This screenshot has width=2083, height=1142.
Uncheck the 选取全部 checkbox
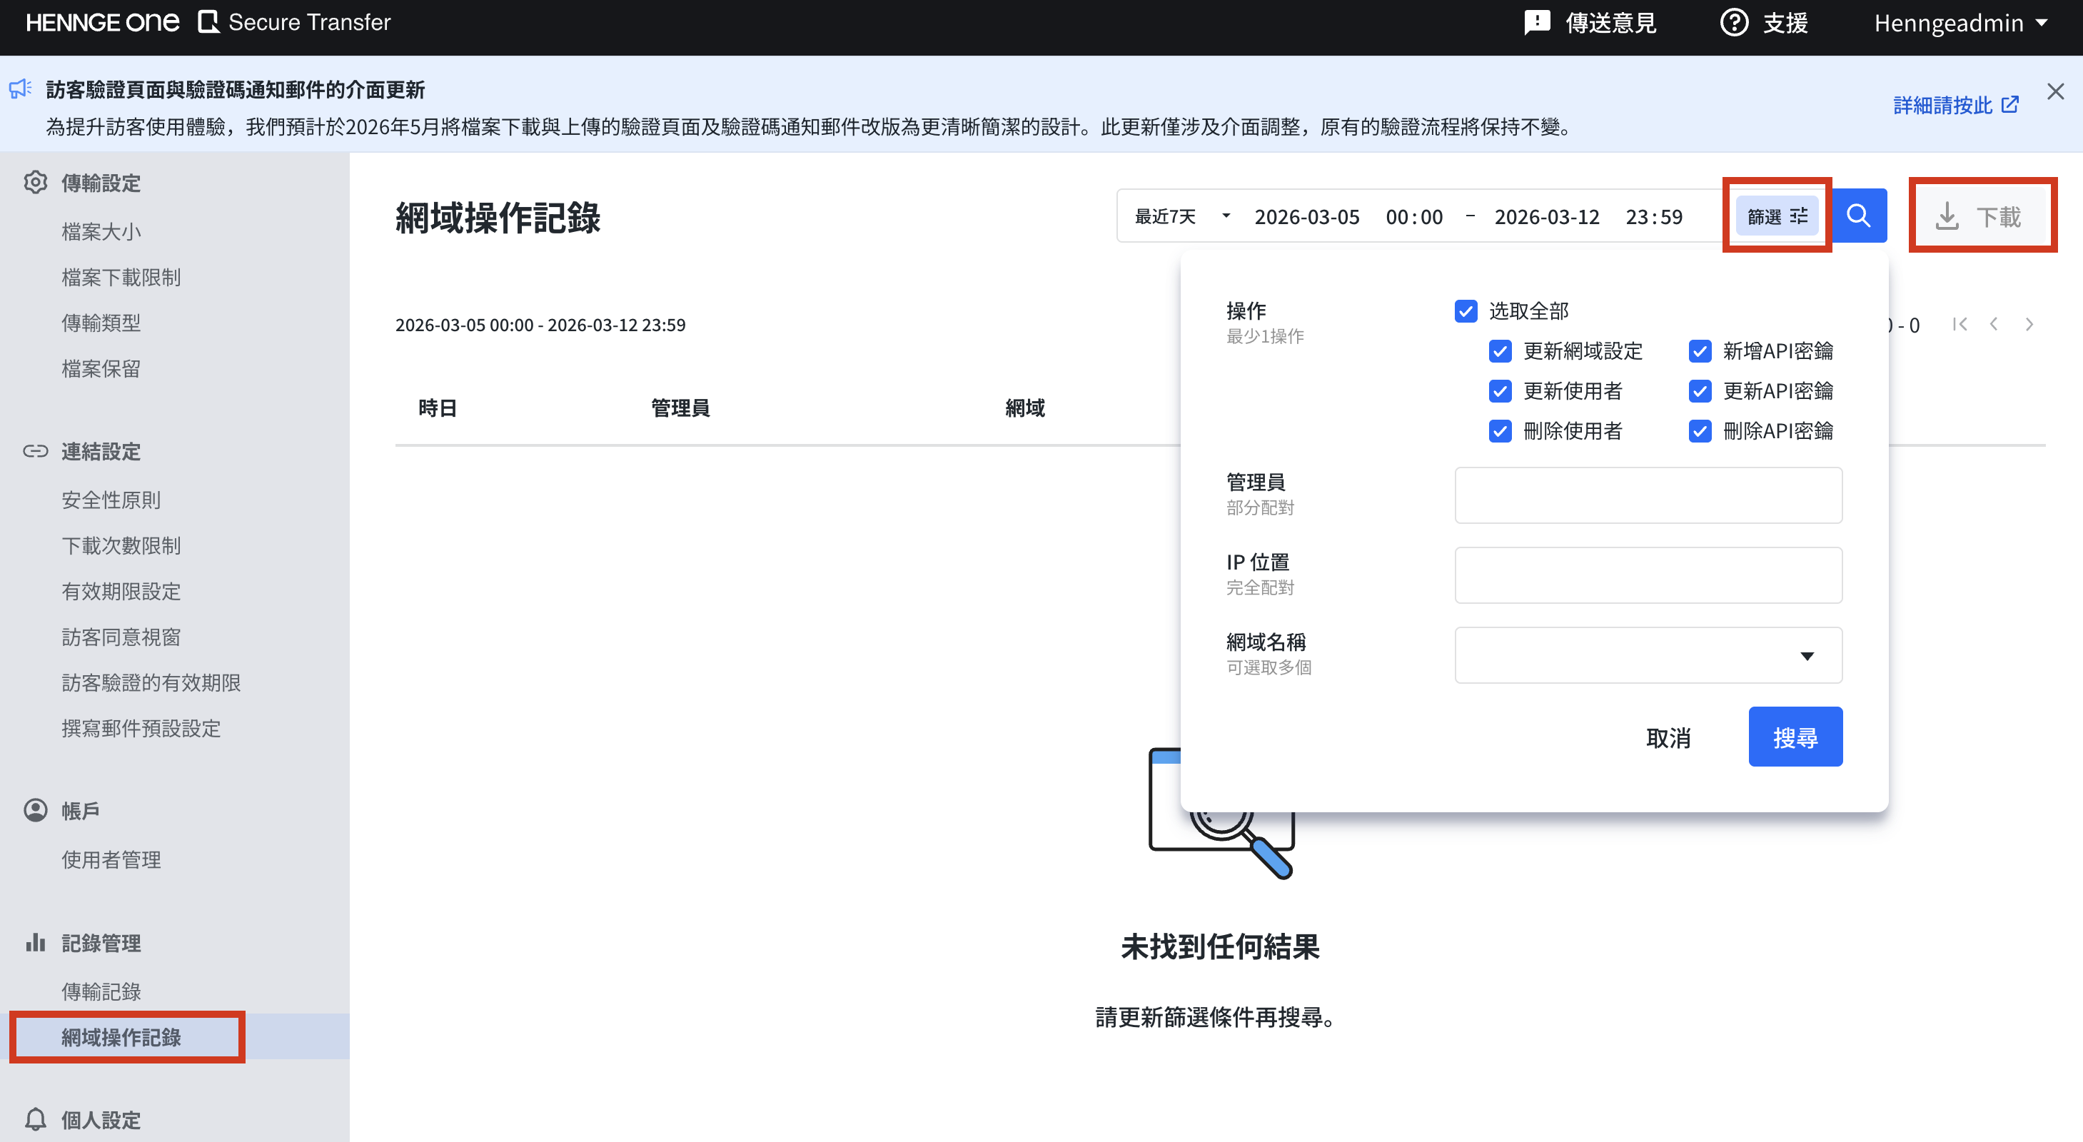coord(1466,310)
